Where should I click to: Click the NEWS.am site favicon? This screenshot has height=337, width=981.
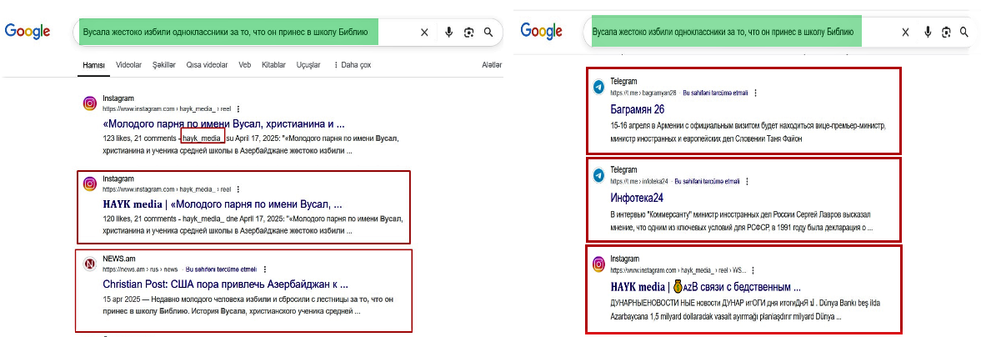pyautogui.click(x=89, y=264)
